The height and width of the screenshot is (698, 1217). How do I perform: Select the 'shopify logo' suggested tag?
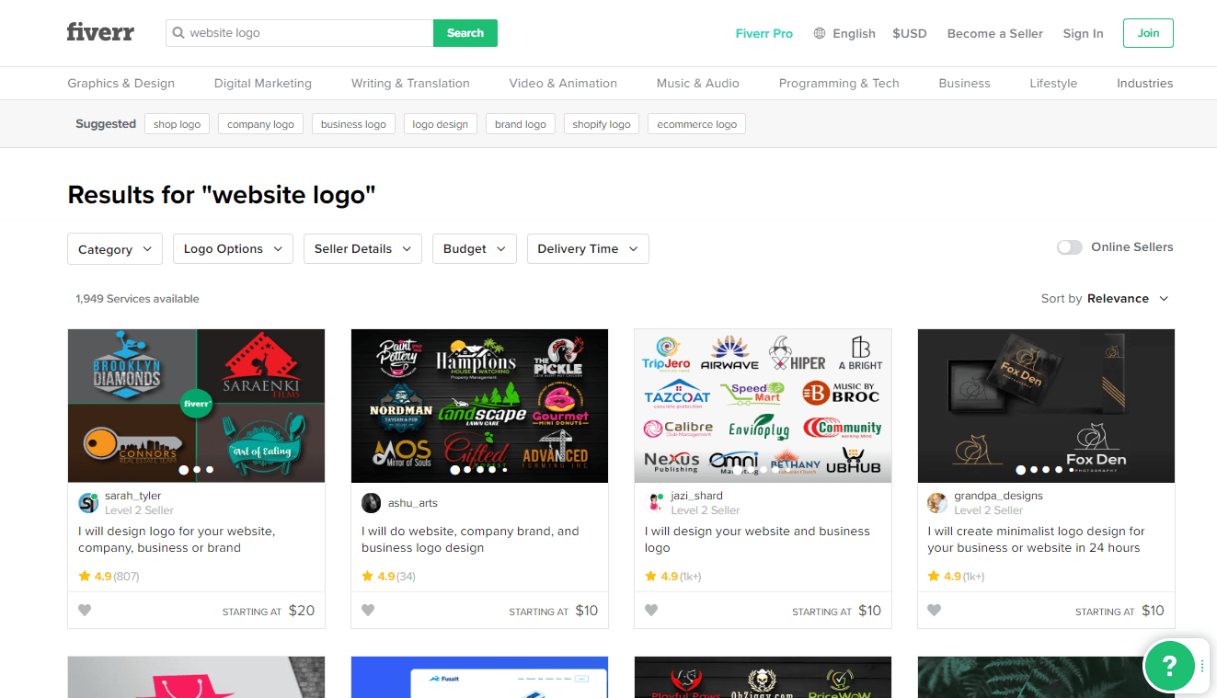tap(601, 124)
